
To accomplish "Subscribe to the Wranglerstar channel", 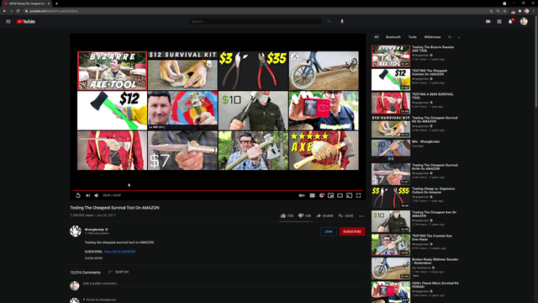I will pos(352,231).
